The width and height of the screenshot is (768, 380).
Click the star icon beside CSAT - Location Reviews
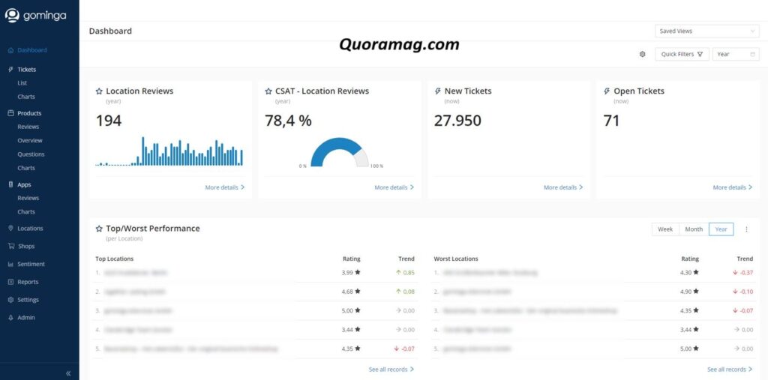(x=268, y=91)
